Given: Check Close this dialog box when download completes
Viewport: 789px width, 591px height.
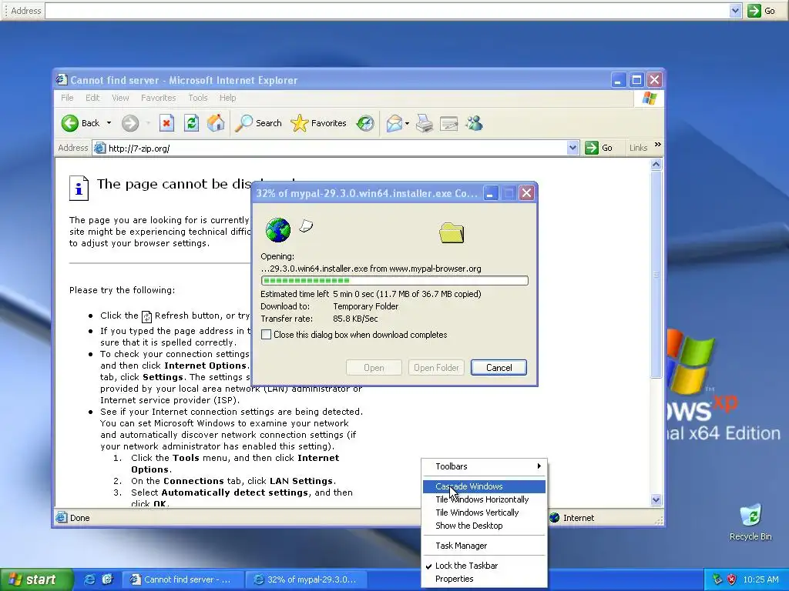Looking at the screenshot, I should (266, 335).
